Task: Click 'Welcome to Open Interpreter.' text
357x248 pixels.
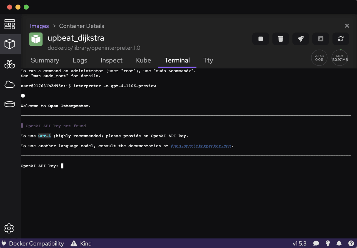Action: [x=56, y=106]
